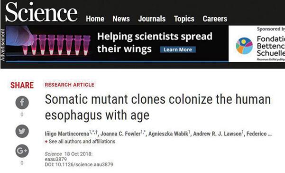The width and height of the screenshot is (285, 173).
Task: Open the Careers menu item
Action: (215, 19)
